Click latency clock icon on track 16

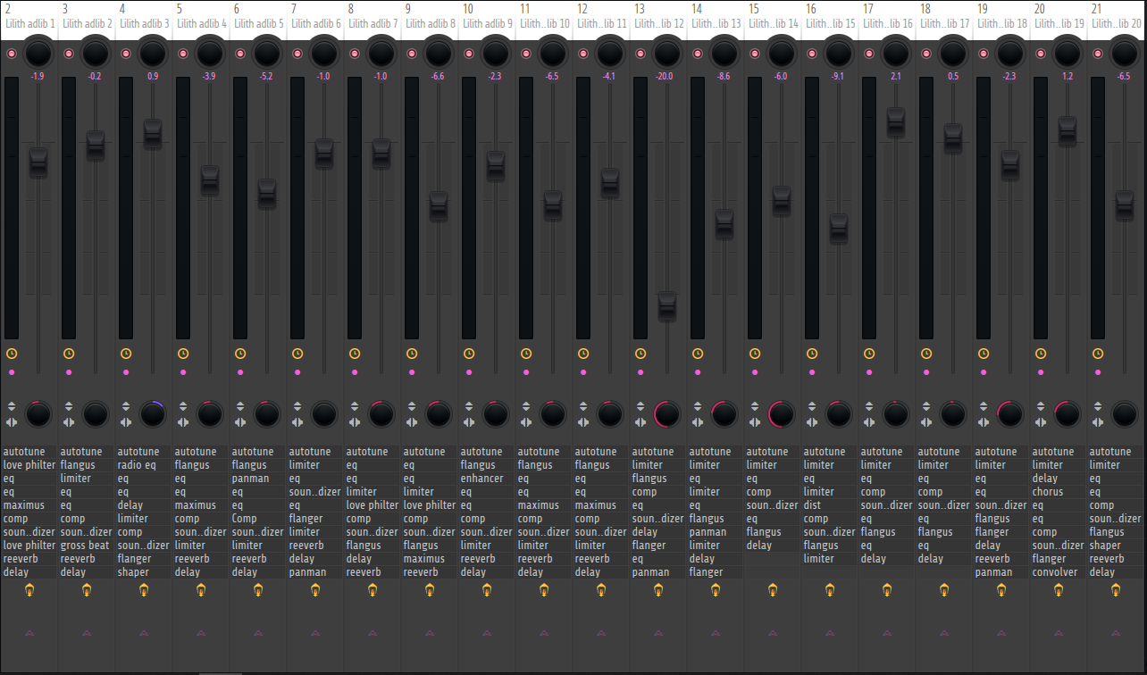pos(812,354)
